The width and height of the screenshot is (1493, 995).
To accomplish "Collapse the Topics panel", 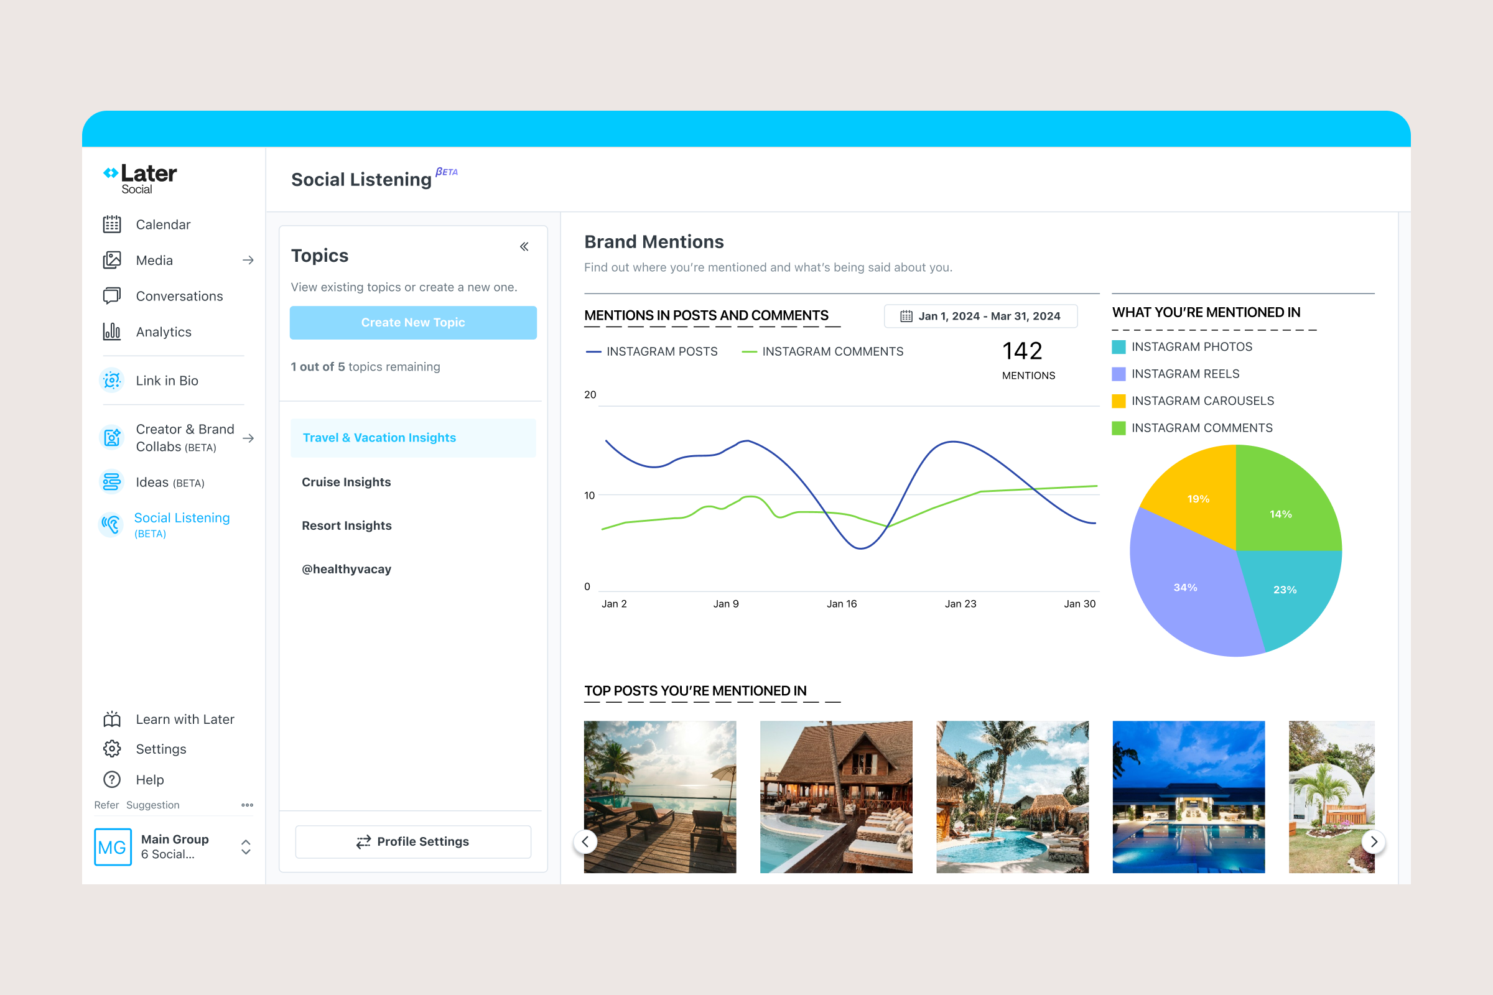I will [x=524, y=246].
